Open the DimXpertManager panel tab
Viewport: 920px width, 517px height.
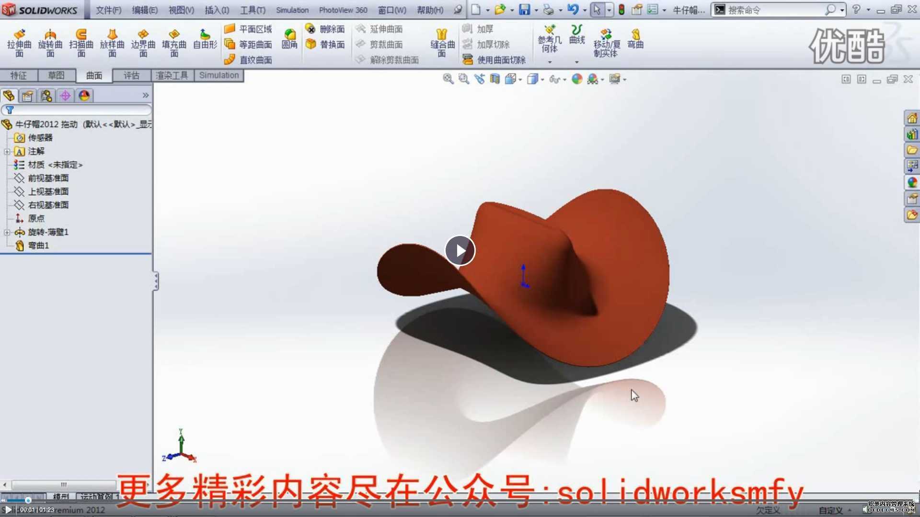(65, 96)
